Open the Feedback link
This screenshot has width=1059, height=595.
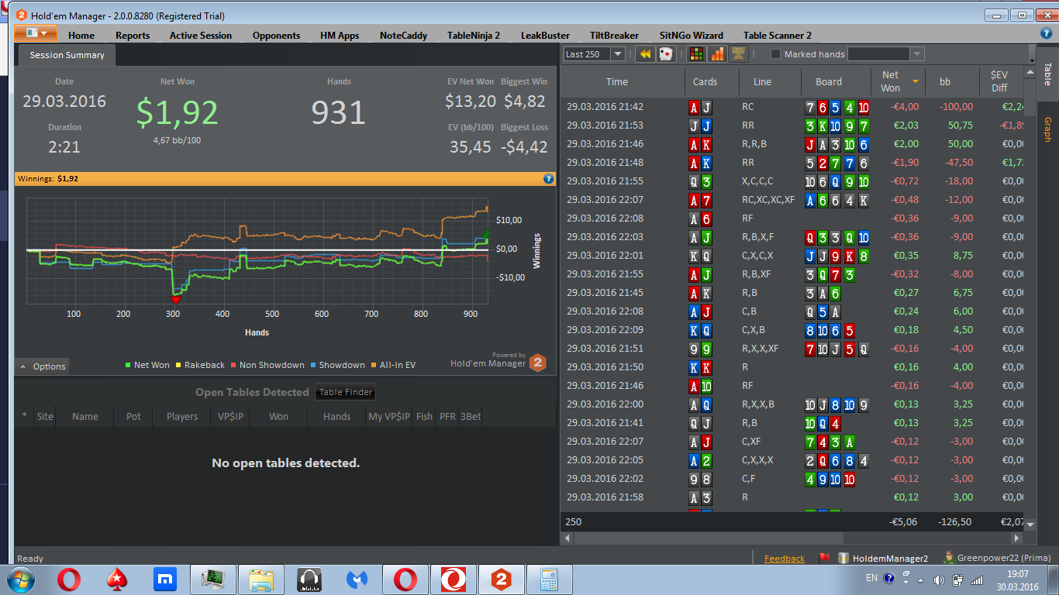[x=785, y=558]
